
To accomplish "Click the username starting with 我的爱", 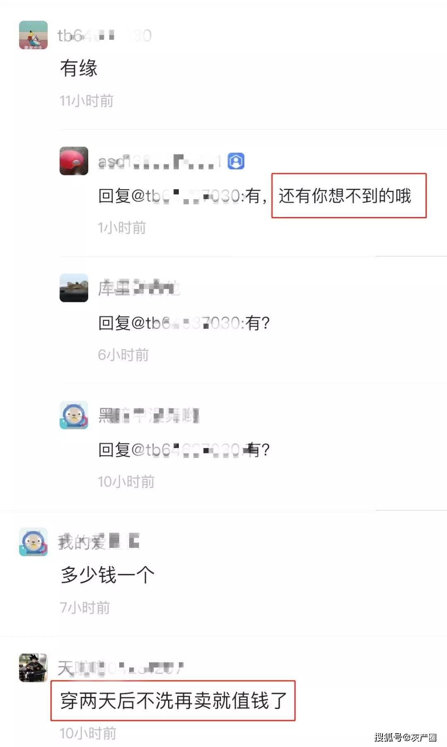I will (x=99, y=542).
